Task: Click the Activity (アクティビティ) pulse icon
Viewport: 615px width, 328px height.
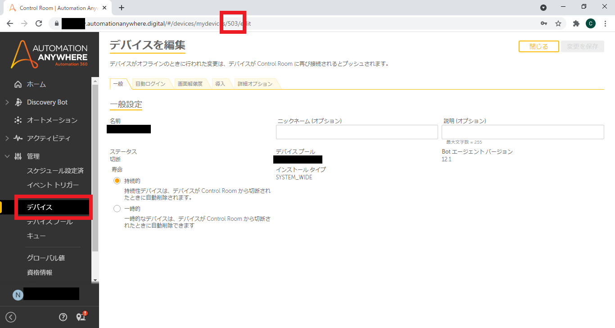Action: point(18,138)
